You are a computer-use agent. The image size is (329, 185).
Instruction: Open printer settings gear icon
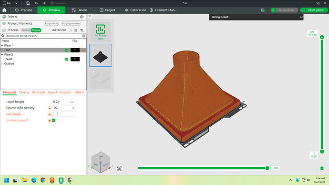point(82,17)
